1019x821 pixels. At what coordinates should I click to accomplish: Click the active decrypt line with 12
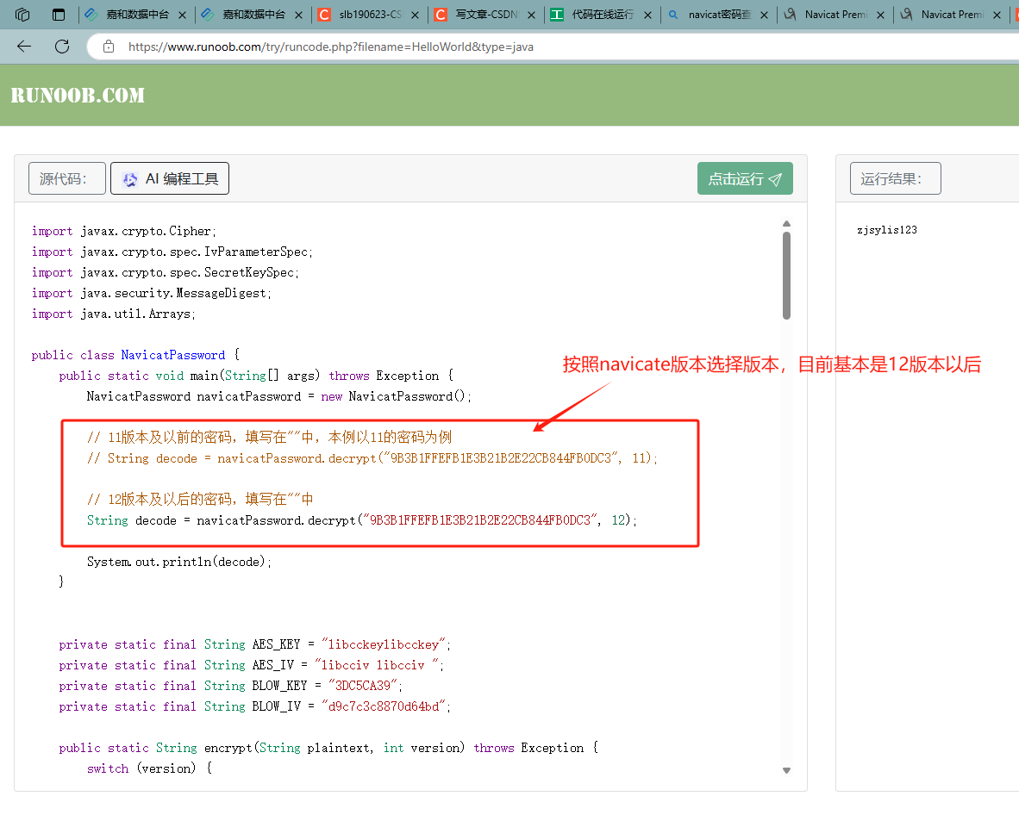362,521
